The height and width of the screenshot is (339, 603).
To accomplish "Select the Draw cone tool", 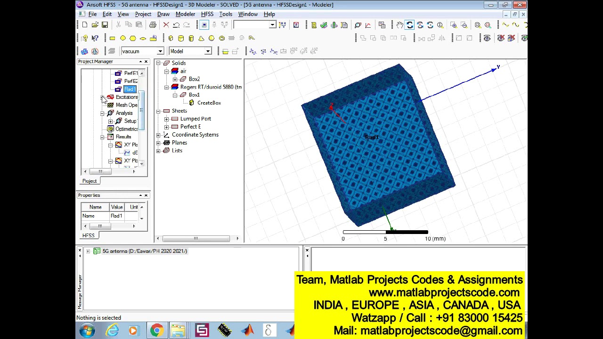I will [201, 38].
